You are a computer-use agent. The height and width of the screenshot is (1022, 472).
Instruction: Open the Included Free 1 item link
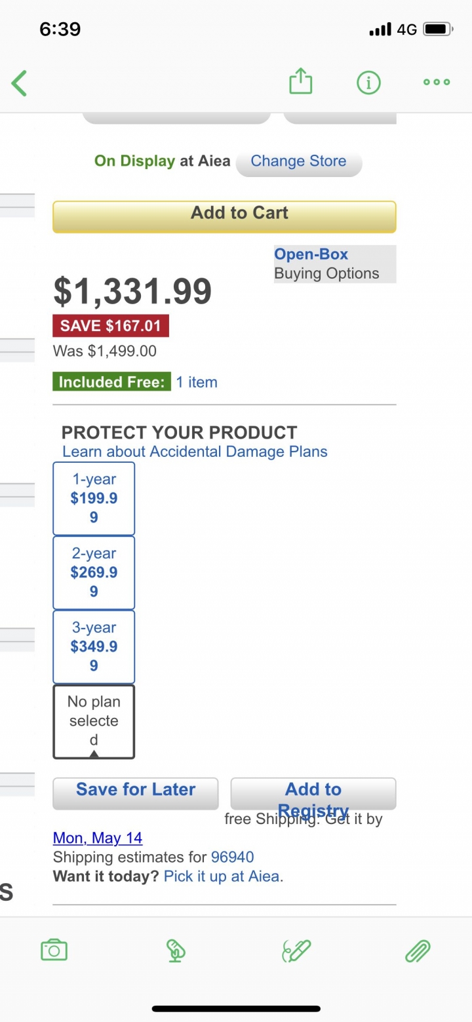pos(197,382)
